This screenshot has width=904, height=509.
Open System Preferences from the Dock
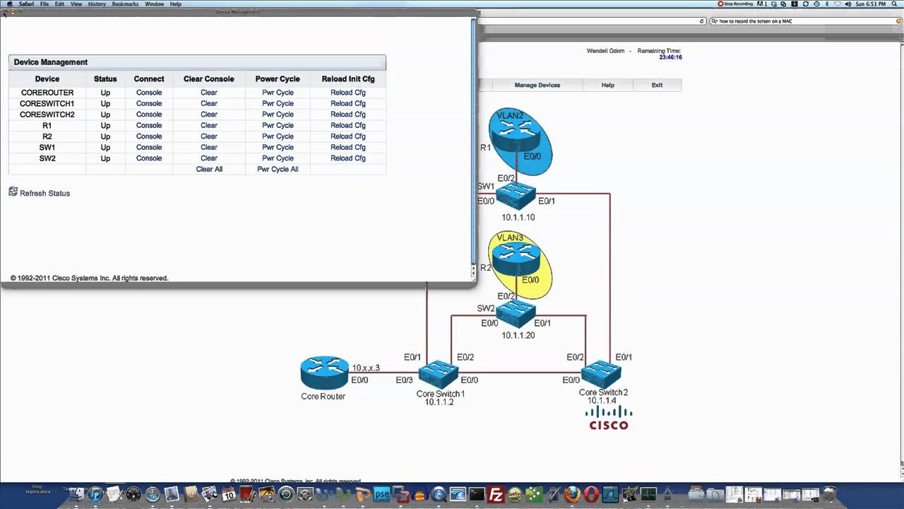tap(305, 494)
